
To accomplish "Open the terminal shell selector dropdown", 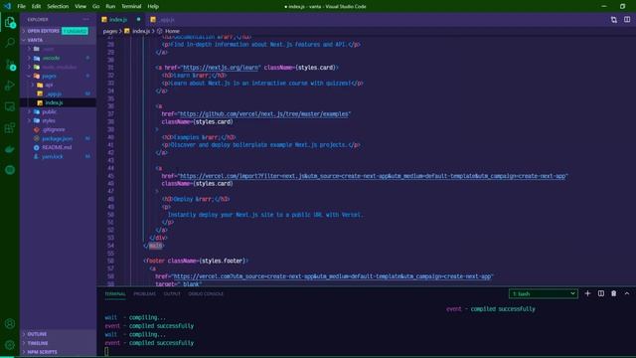I will [x=544, y=293].
